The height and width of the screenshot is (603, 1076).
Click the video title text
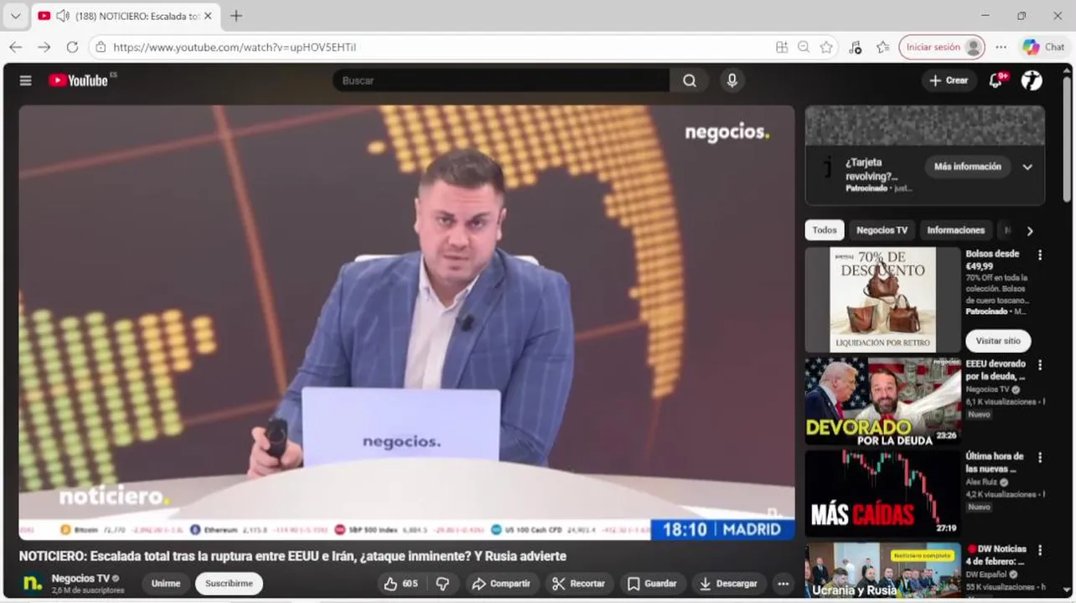(292, 556)
